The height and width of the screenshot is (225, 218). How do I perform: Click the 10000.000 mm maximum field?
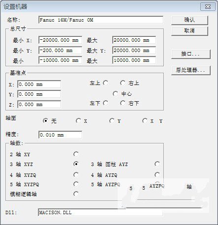point(134,60)
